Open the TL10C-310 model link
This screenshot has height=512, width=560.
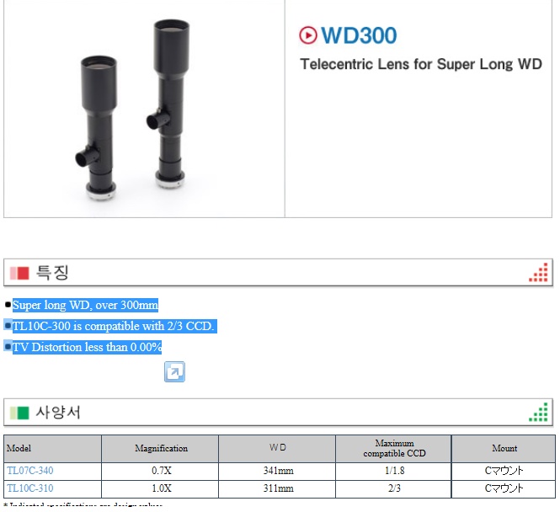click(30, 488)
